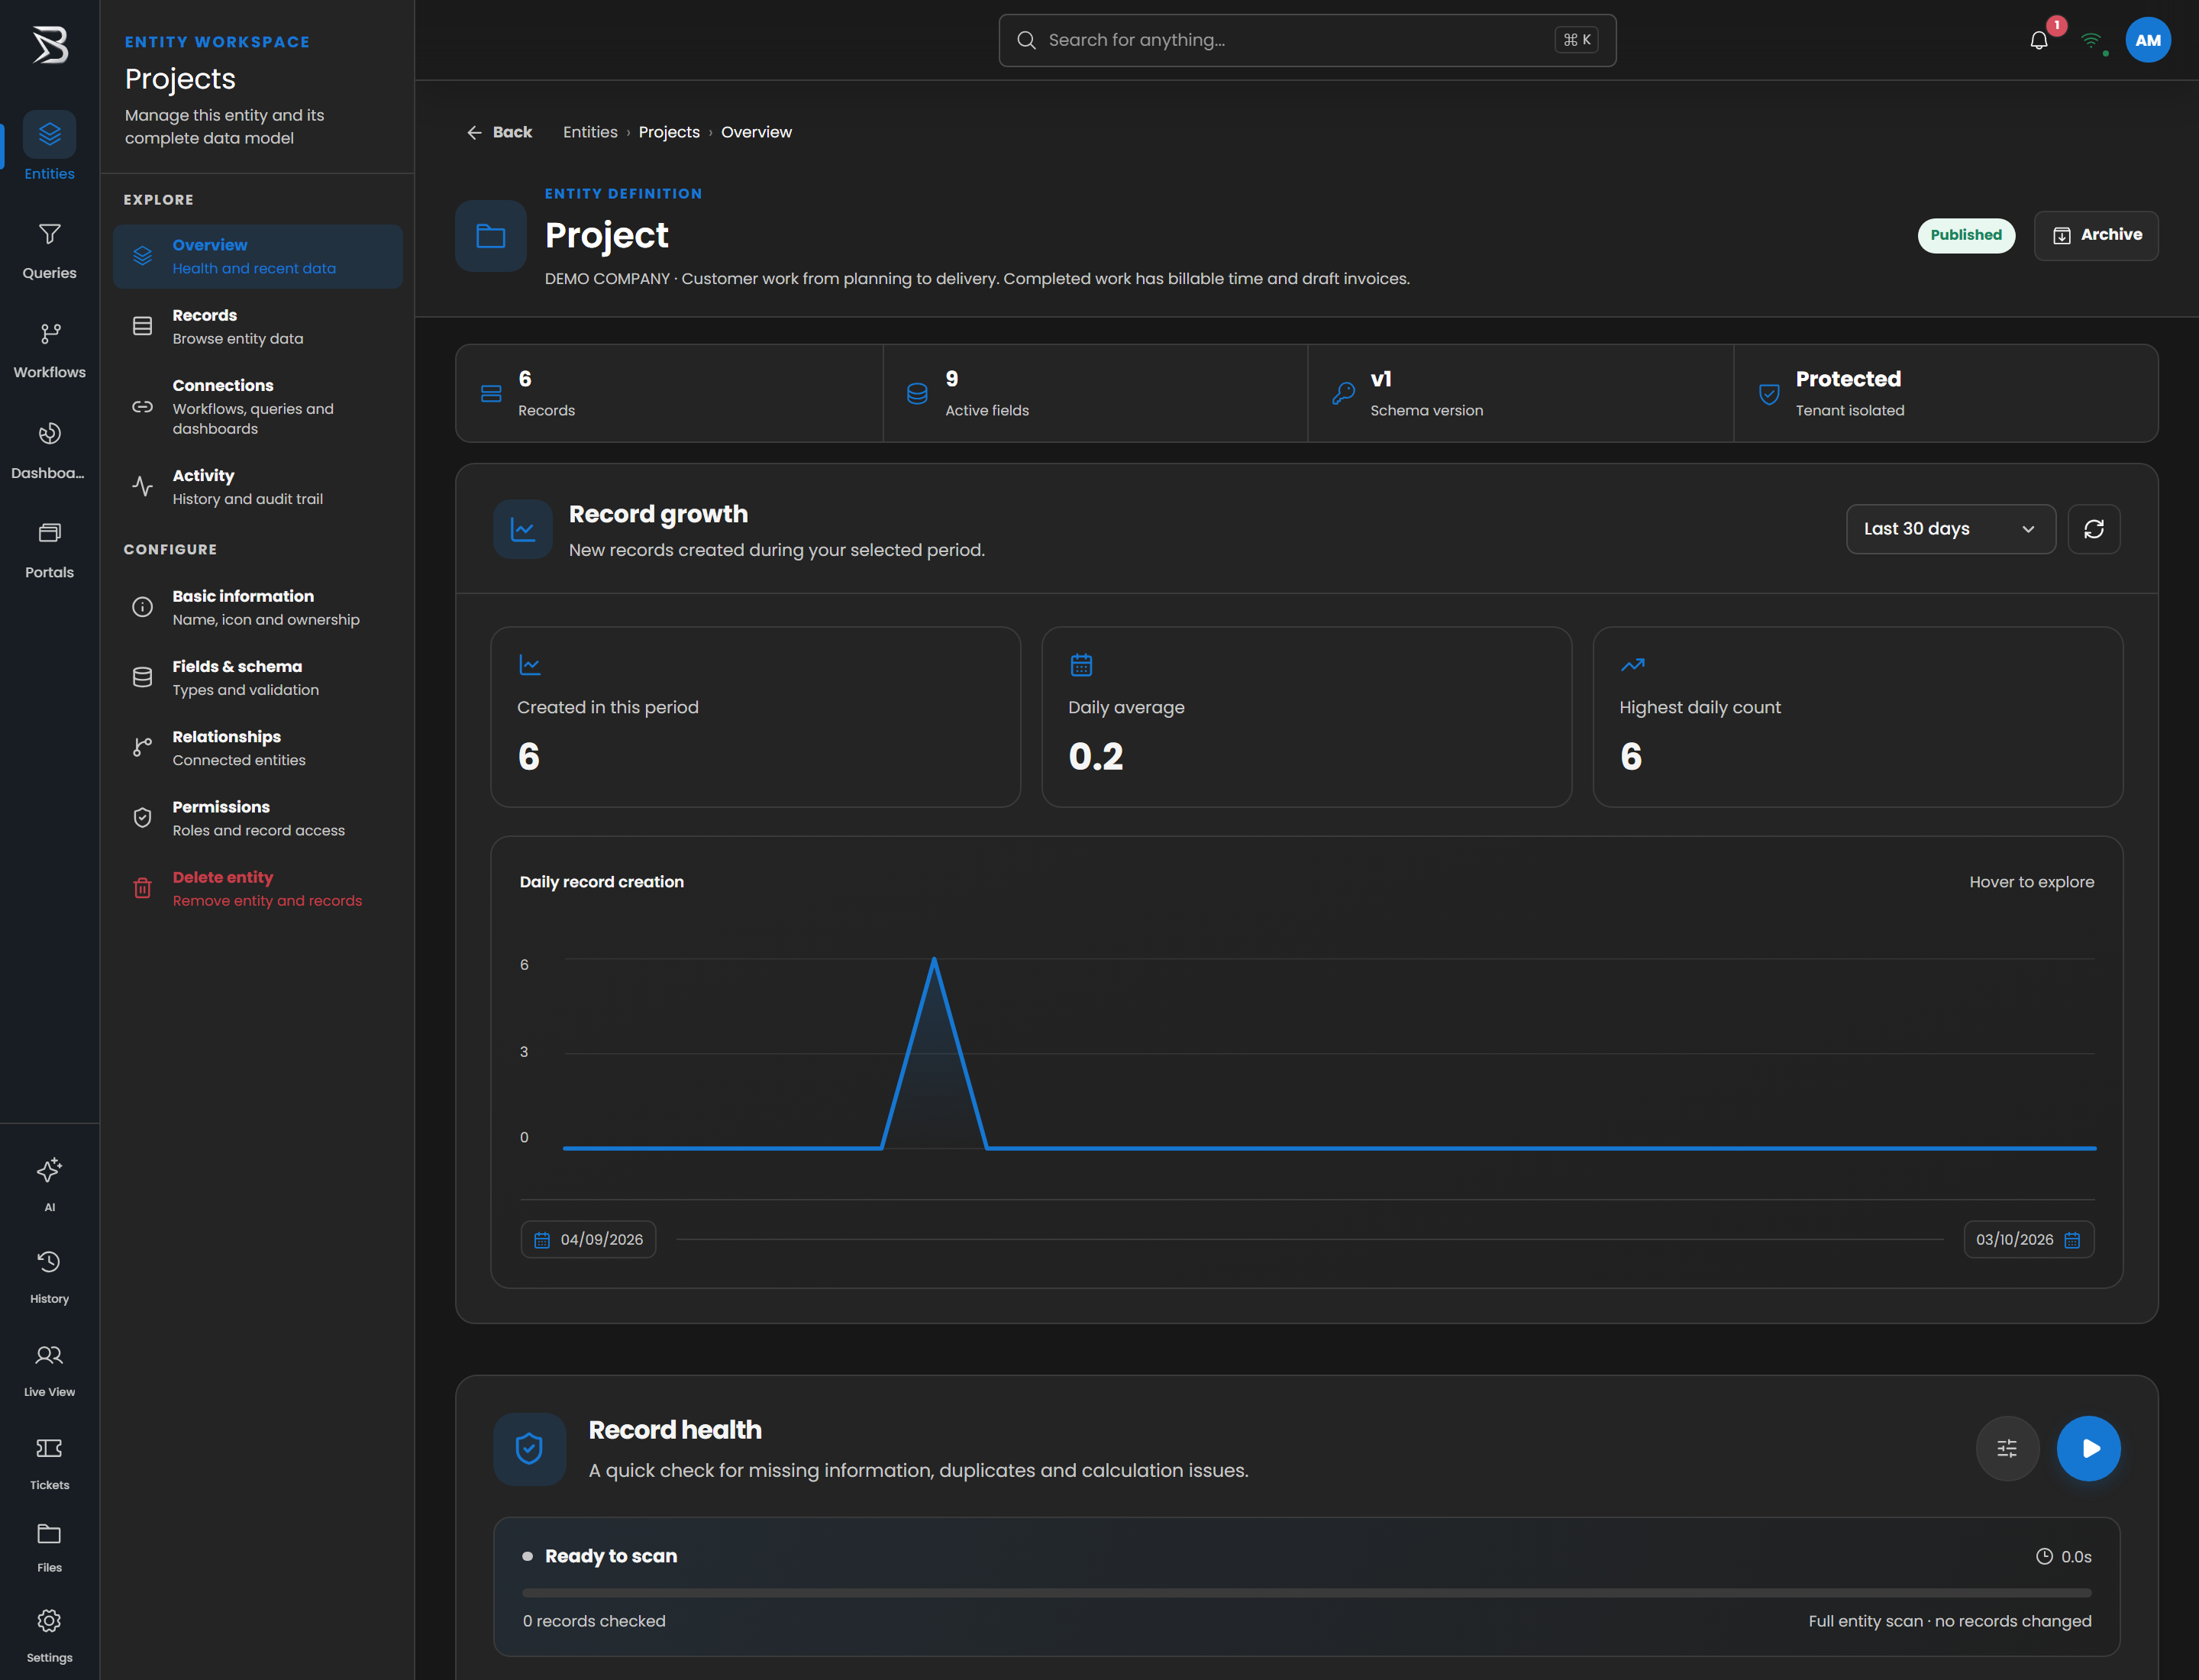Open the 03/10/2026 end date picker
Screen dimensions: 2199x1680
[2028, 1239]
